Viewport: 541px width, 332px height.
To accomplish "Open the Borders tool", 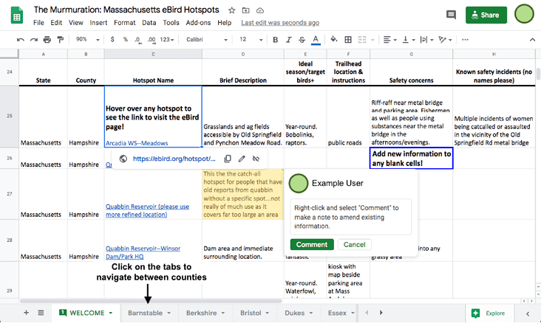I will tap(348, 40).
